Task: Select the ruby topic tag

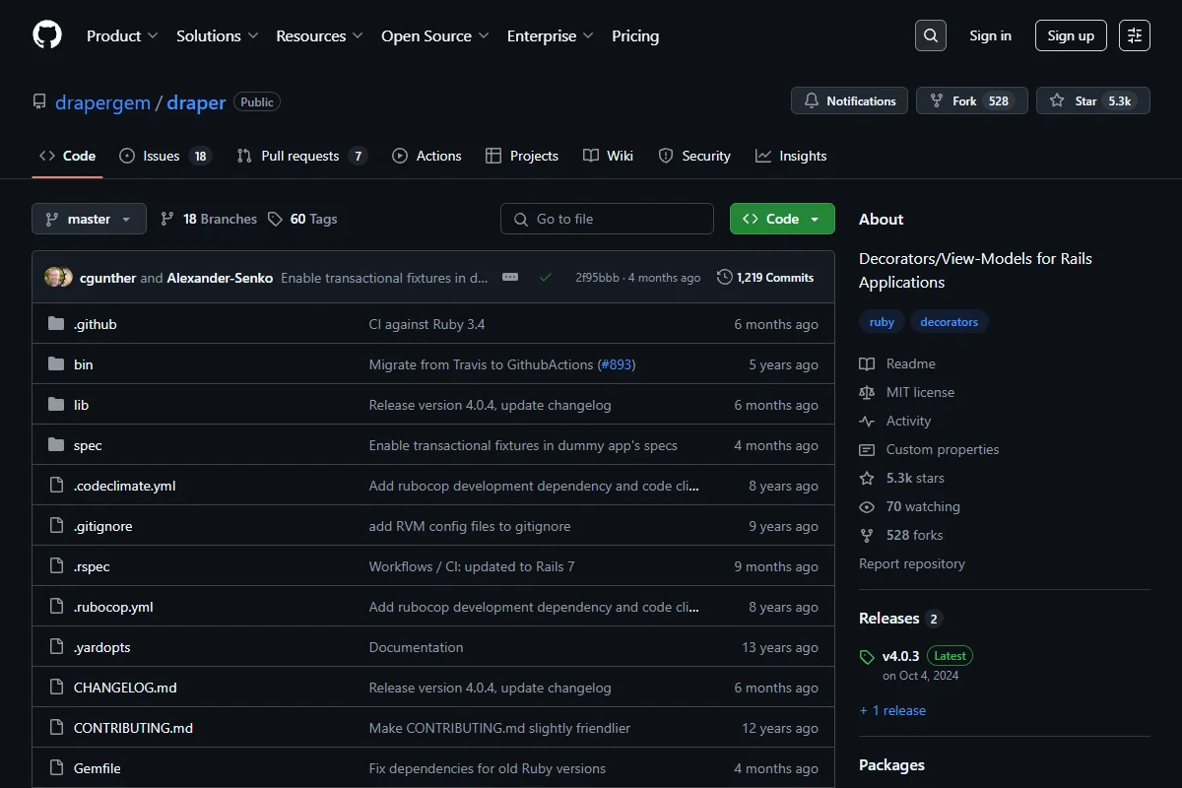Action: point(882,322)
